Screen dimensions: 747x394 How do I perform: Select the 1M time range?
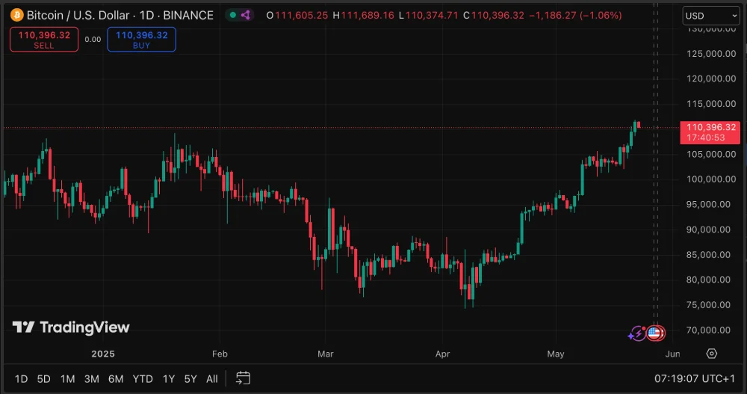point(68,379)
